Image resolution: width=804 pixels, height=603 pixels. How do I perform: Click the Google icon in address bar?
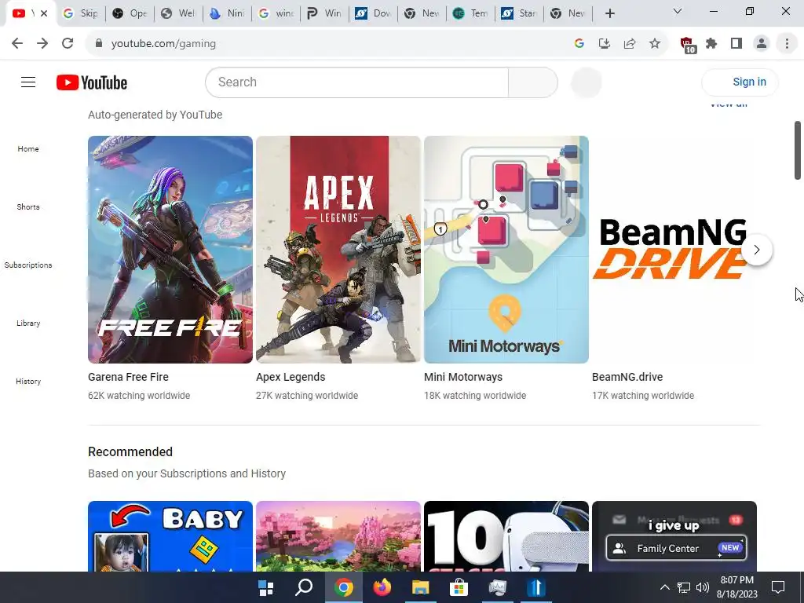coord(579,44)
